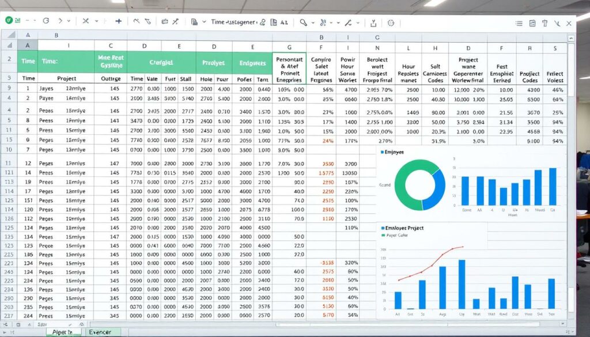590x337 pixels.
Task: Click the row header numbered 237
Action: [x=9, y=316]
